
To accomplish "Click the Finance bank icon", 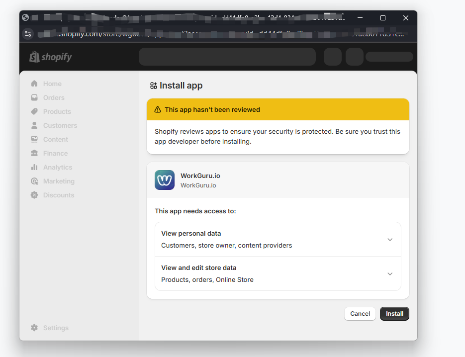I will (x=34, y=153).
